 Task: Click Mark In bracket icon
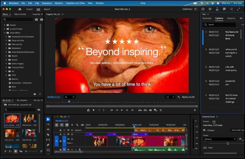point(99,110)
